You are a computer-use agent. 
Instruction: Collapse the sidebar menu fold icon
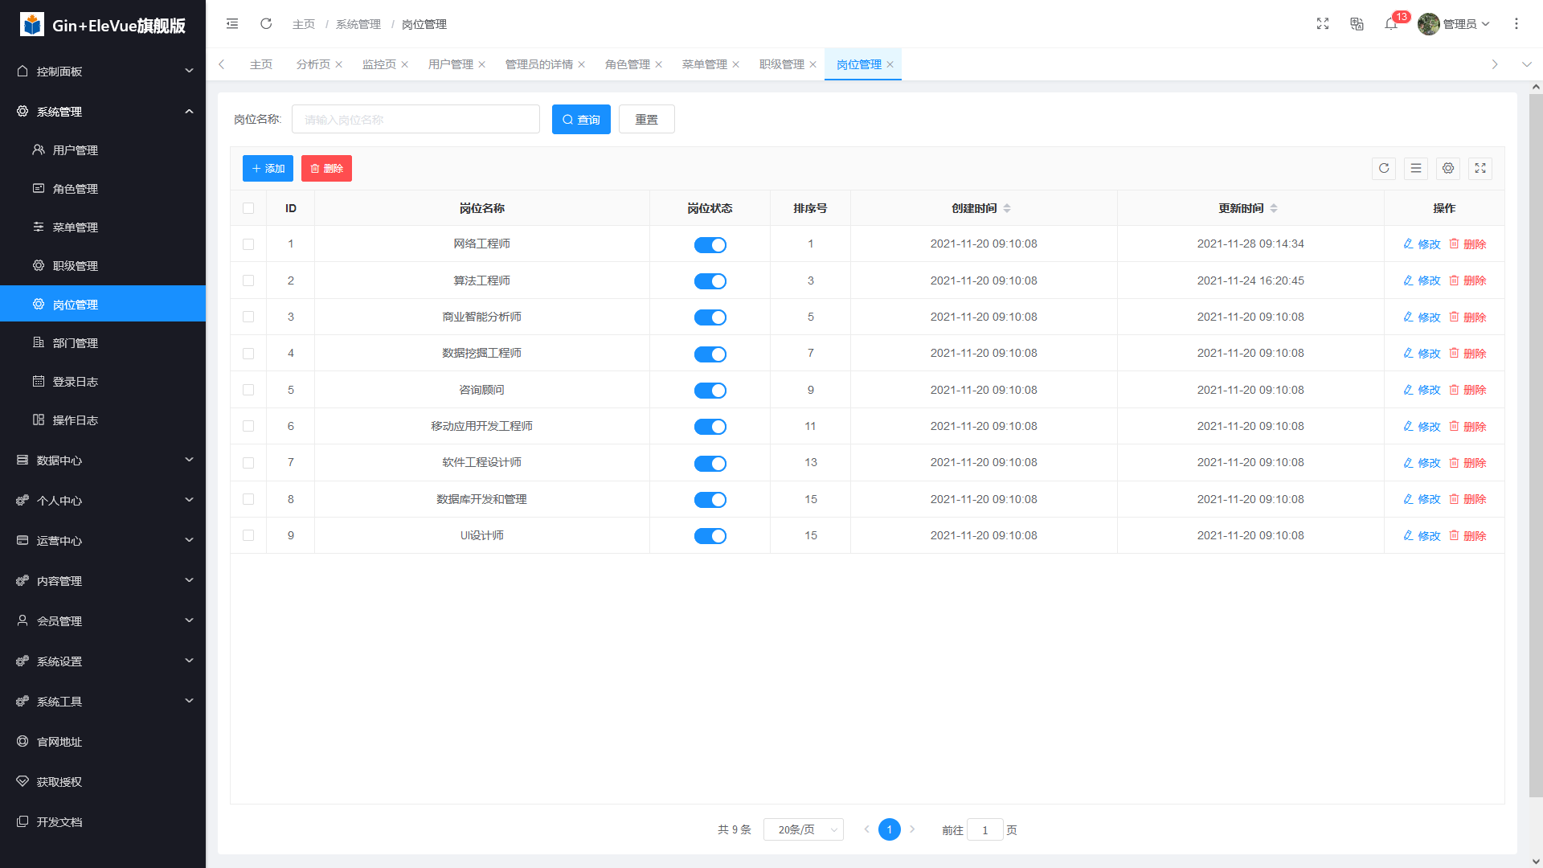232,24
